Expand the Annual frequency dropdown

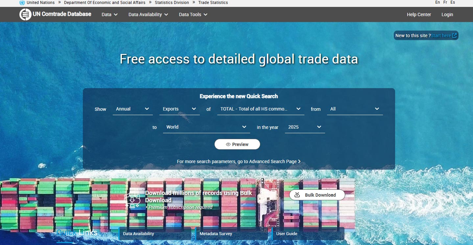click(133, 109)
